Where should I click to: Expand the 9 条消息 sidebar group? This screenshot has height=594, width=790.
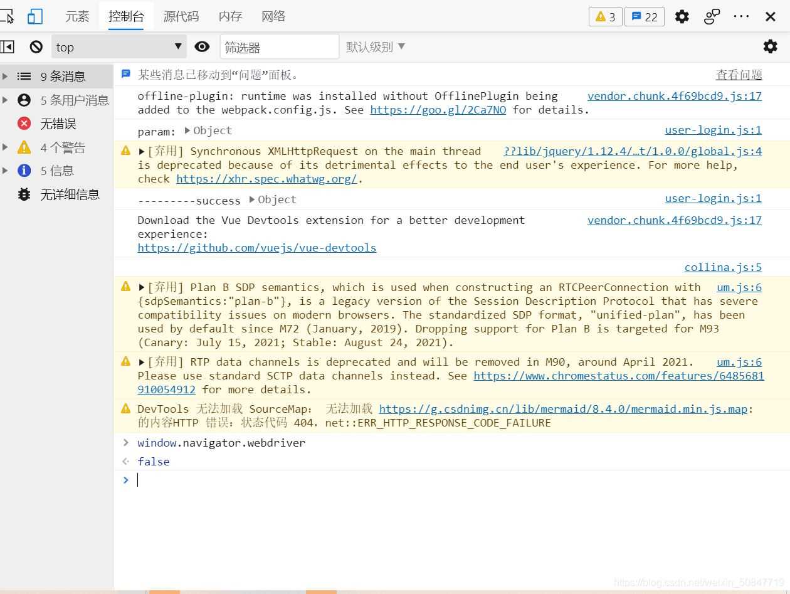(5, 76)
